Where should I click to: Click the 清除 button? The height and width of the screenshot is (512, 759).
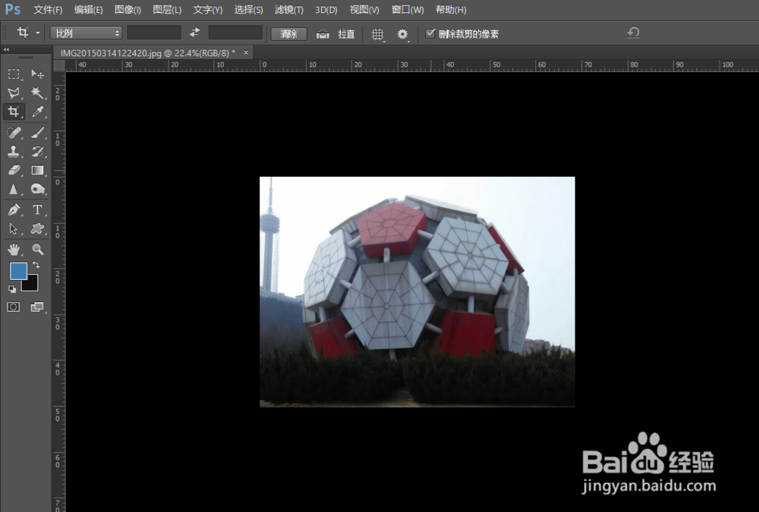pos(288,34)
